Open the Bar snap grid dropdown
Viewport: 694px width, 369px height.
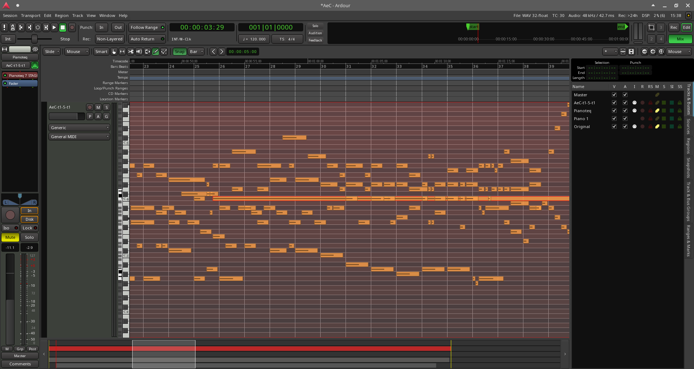(196, 52)
